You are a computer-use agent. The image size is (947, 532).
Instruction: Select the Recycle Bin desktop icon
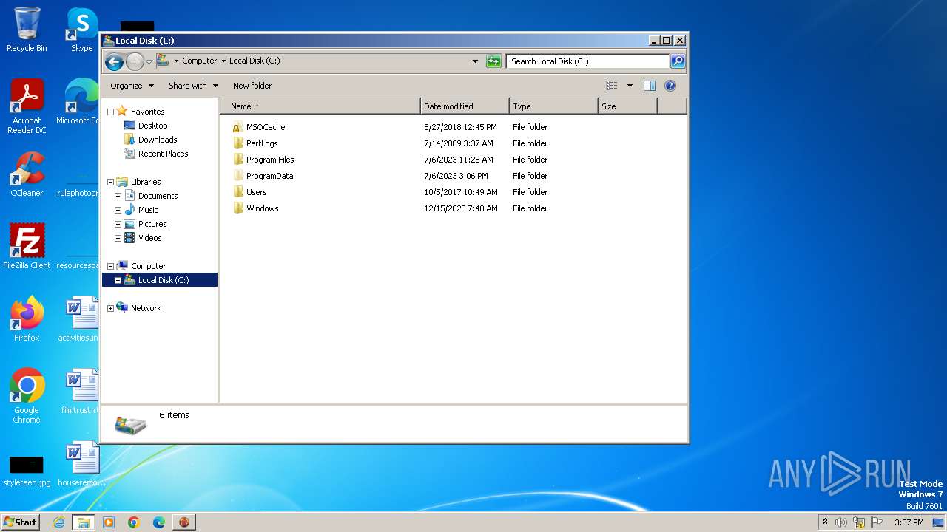(x=27, y=30)
